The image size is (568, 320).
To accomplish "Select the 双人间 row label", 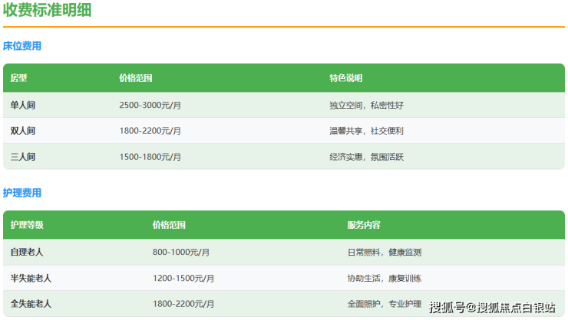I will [x=23, y=131].
